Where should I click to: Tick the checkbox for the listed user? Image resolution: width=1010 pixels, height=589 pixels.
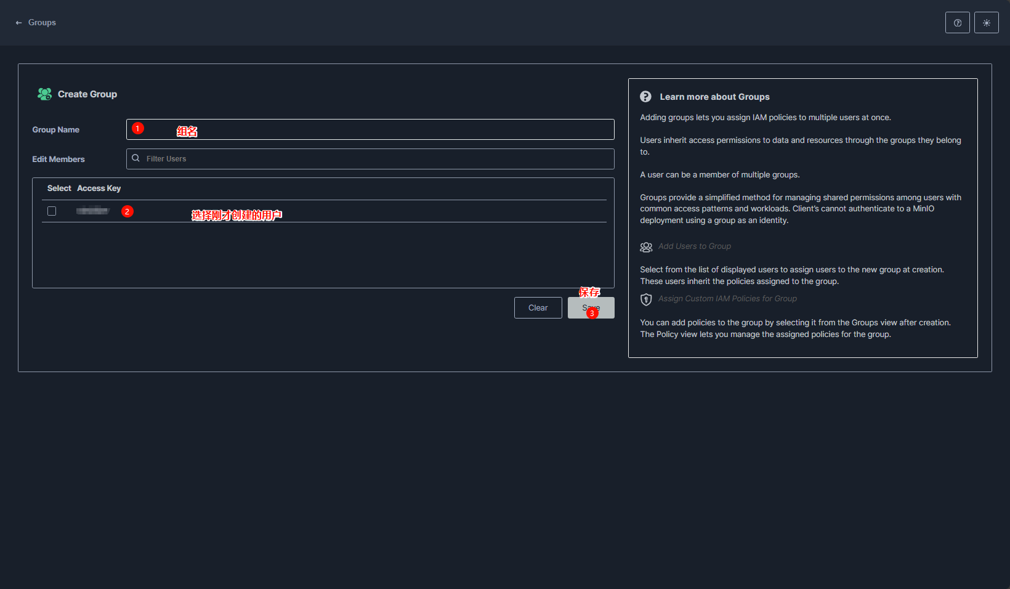click(52, 211)
